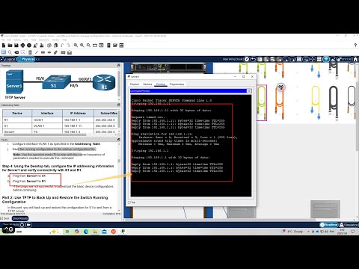Choose the Draw Rectangle tool
This screenshot has height=269, width=359.
pyautogui.click(x=43, y=52)
